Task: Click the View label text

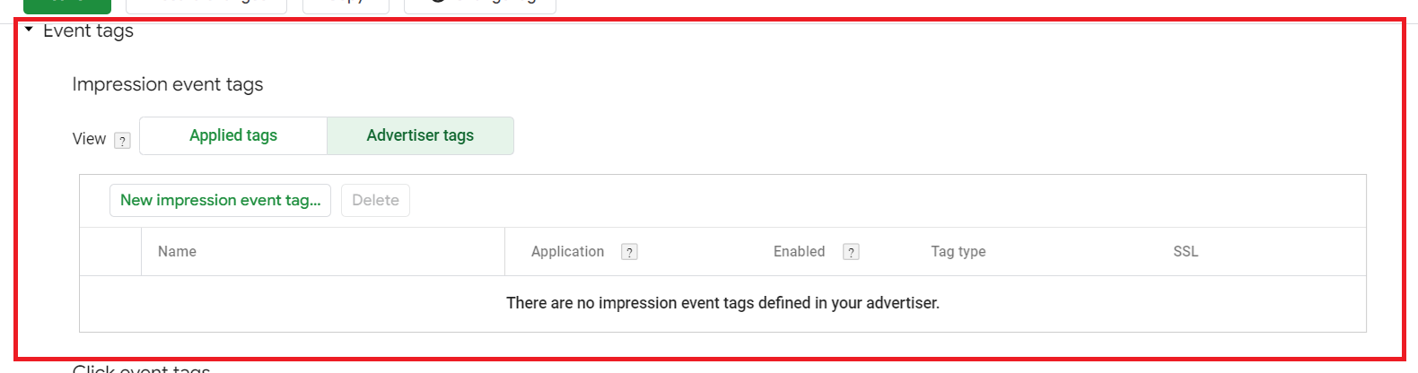Action: [x=89, y=139]
